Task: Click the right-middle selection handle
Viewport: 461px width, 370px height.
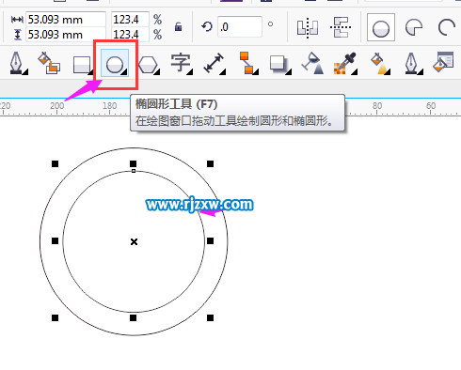Action: (x=211, y=240)
